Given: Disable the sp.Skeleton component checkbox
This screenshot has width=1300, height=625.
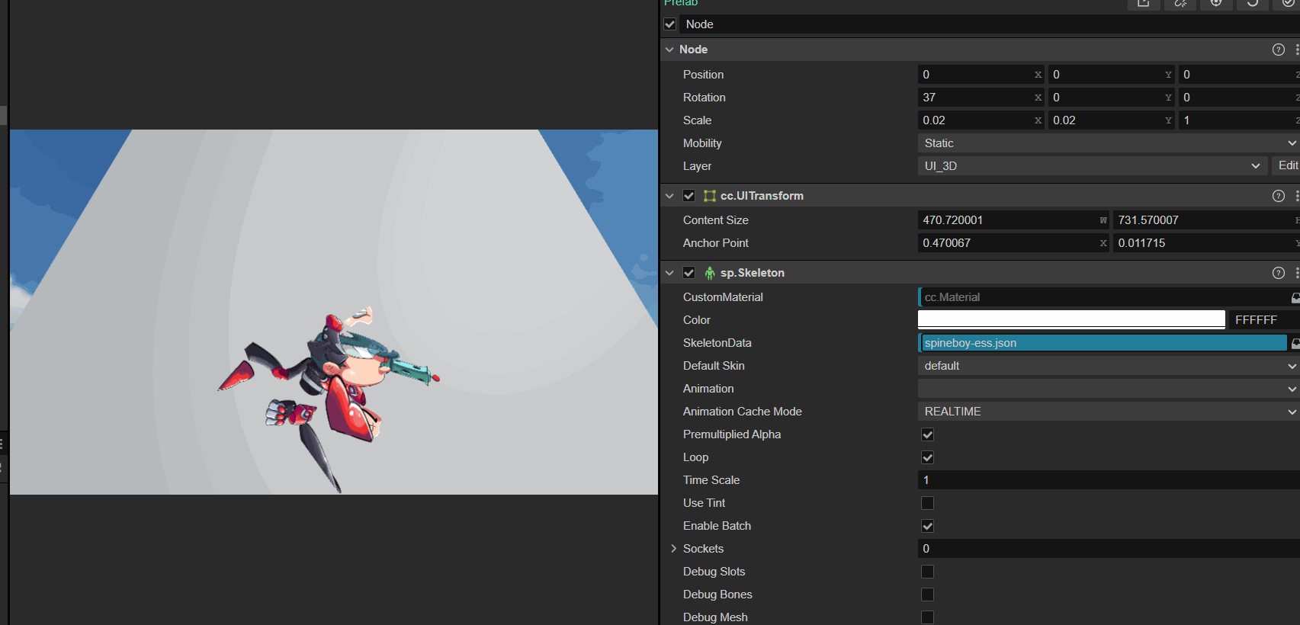Looking at the screenshot, I should [x=689, y=273].
